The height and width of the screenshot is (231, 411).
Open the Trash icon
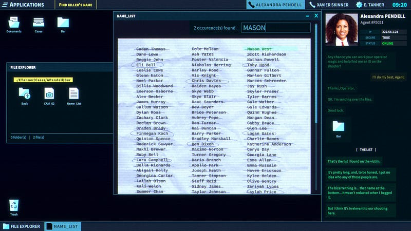14,208
